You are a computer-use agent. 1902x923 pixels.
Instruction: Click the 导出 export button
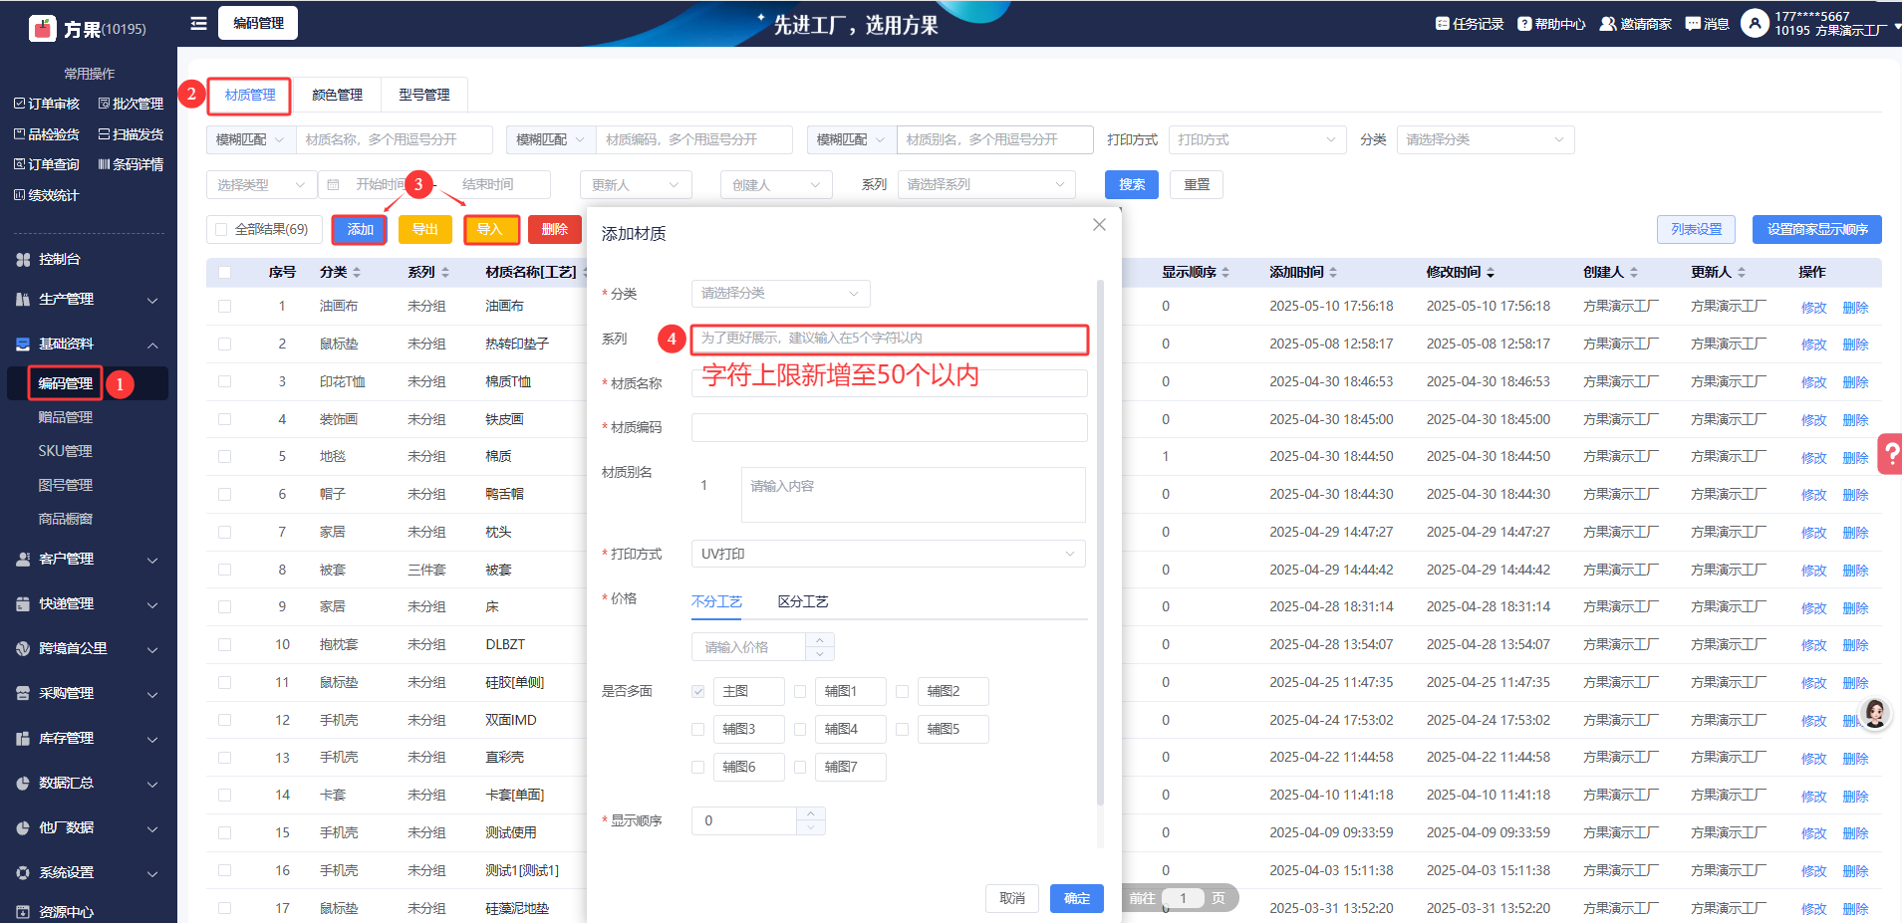pos(425,230)
